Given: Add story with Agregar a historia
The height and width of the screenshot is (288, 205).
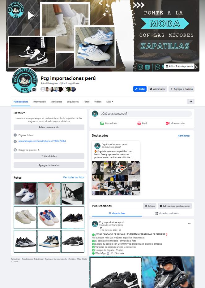Looking at the screenshot, I should [181, 89].
